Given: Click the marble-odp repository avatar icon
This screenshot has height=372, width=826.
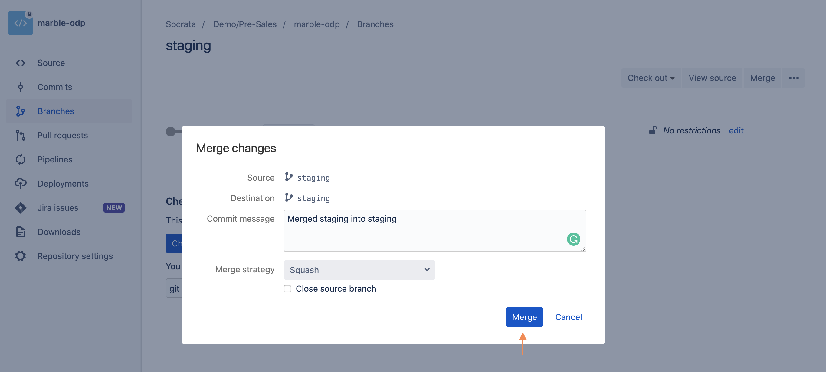Looking at the screenshot, I should click(20, 23).
